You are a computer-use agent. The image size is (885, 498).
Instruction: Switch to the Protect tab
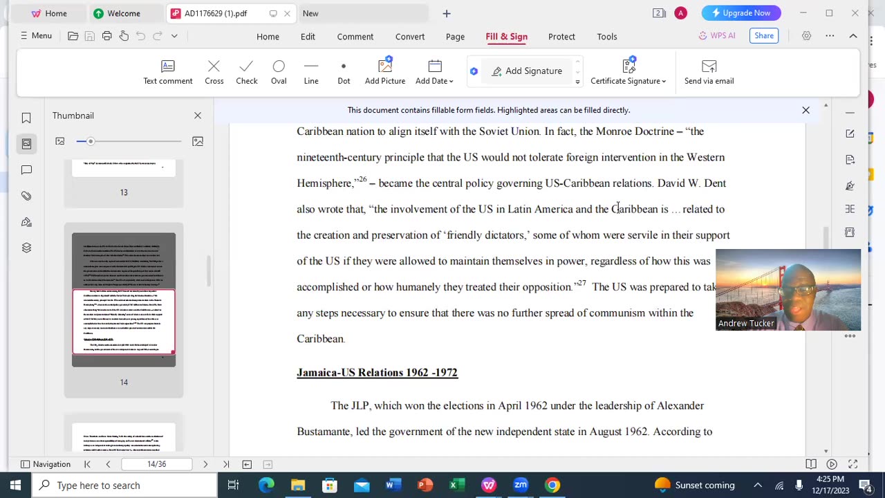coord(561,37)
